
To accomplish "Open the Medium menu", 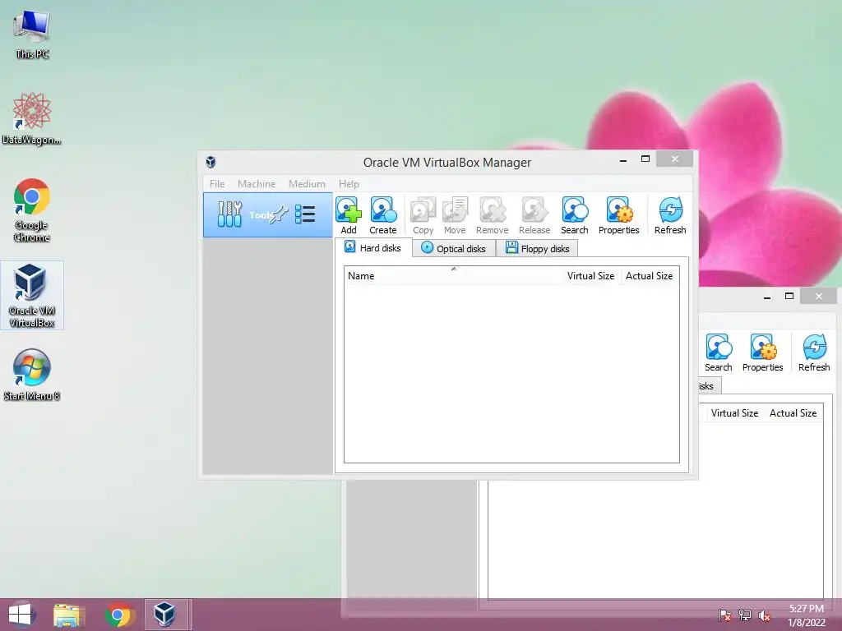I will tap(307, 183).
